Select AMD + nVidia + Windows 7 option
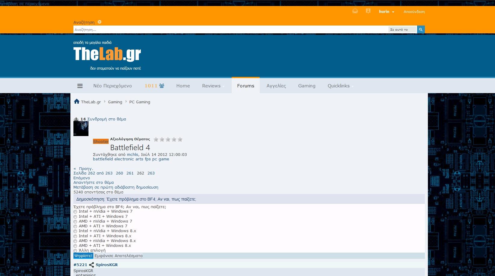This screenshot has height=276, width=495. [75, 222]
